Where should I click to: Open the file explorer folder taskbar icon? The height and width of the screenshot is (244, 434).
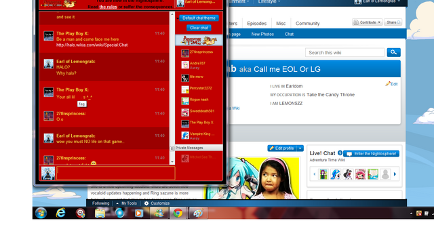coord(100,213)
